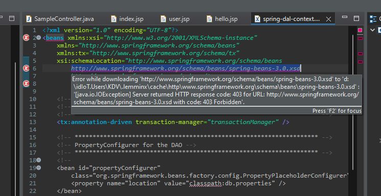Click the red error summary square in overview ruler
381x196 pixels.
click(x=360, y=30)
